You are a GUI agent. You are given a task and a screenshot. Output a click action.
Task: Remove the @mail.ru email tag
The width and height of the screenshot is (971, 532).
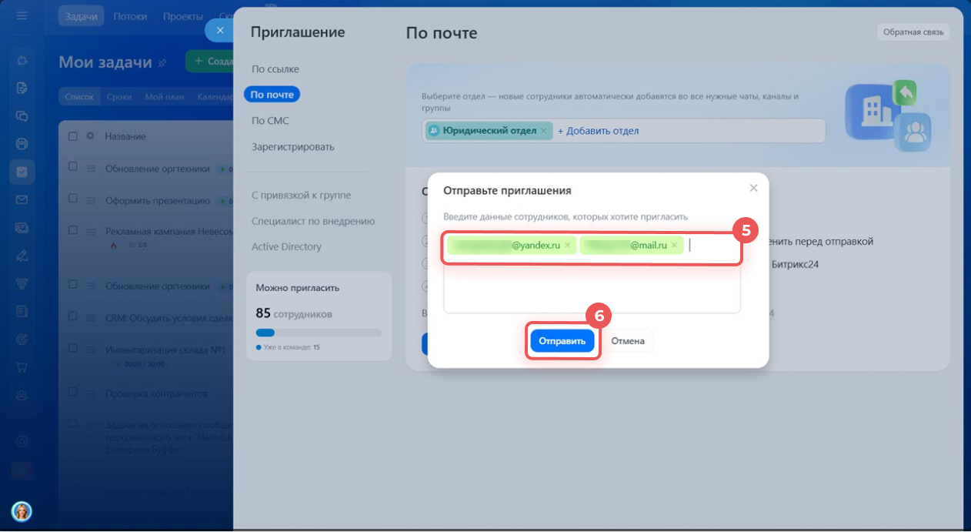(x=675, y=246)
